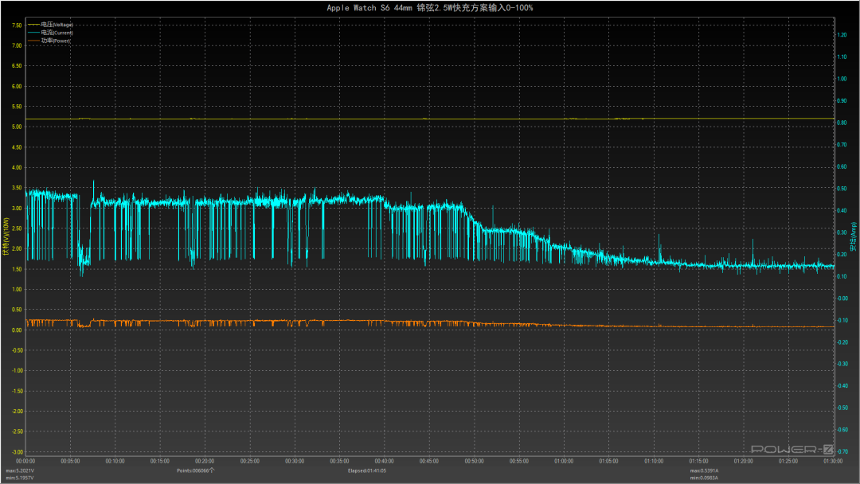Click the 功率(Power) legend entry
Image resolution: width=860 pixels, height=484 pixels.
pyautogui.click(x=49, y=41)
